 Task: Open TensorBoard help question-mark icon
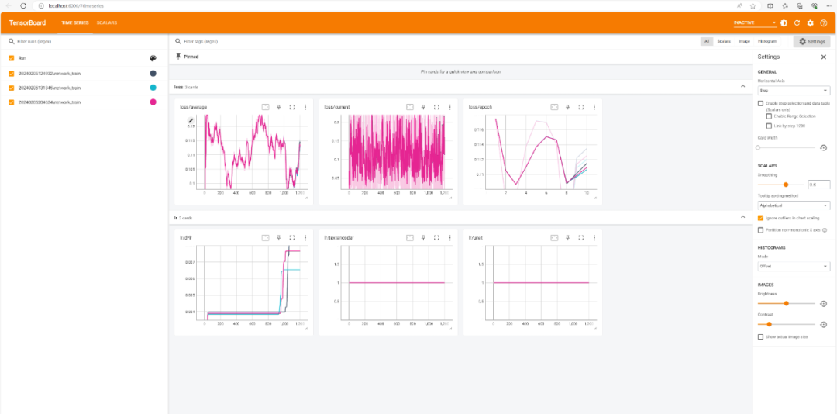(x=824, y=23)
